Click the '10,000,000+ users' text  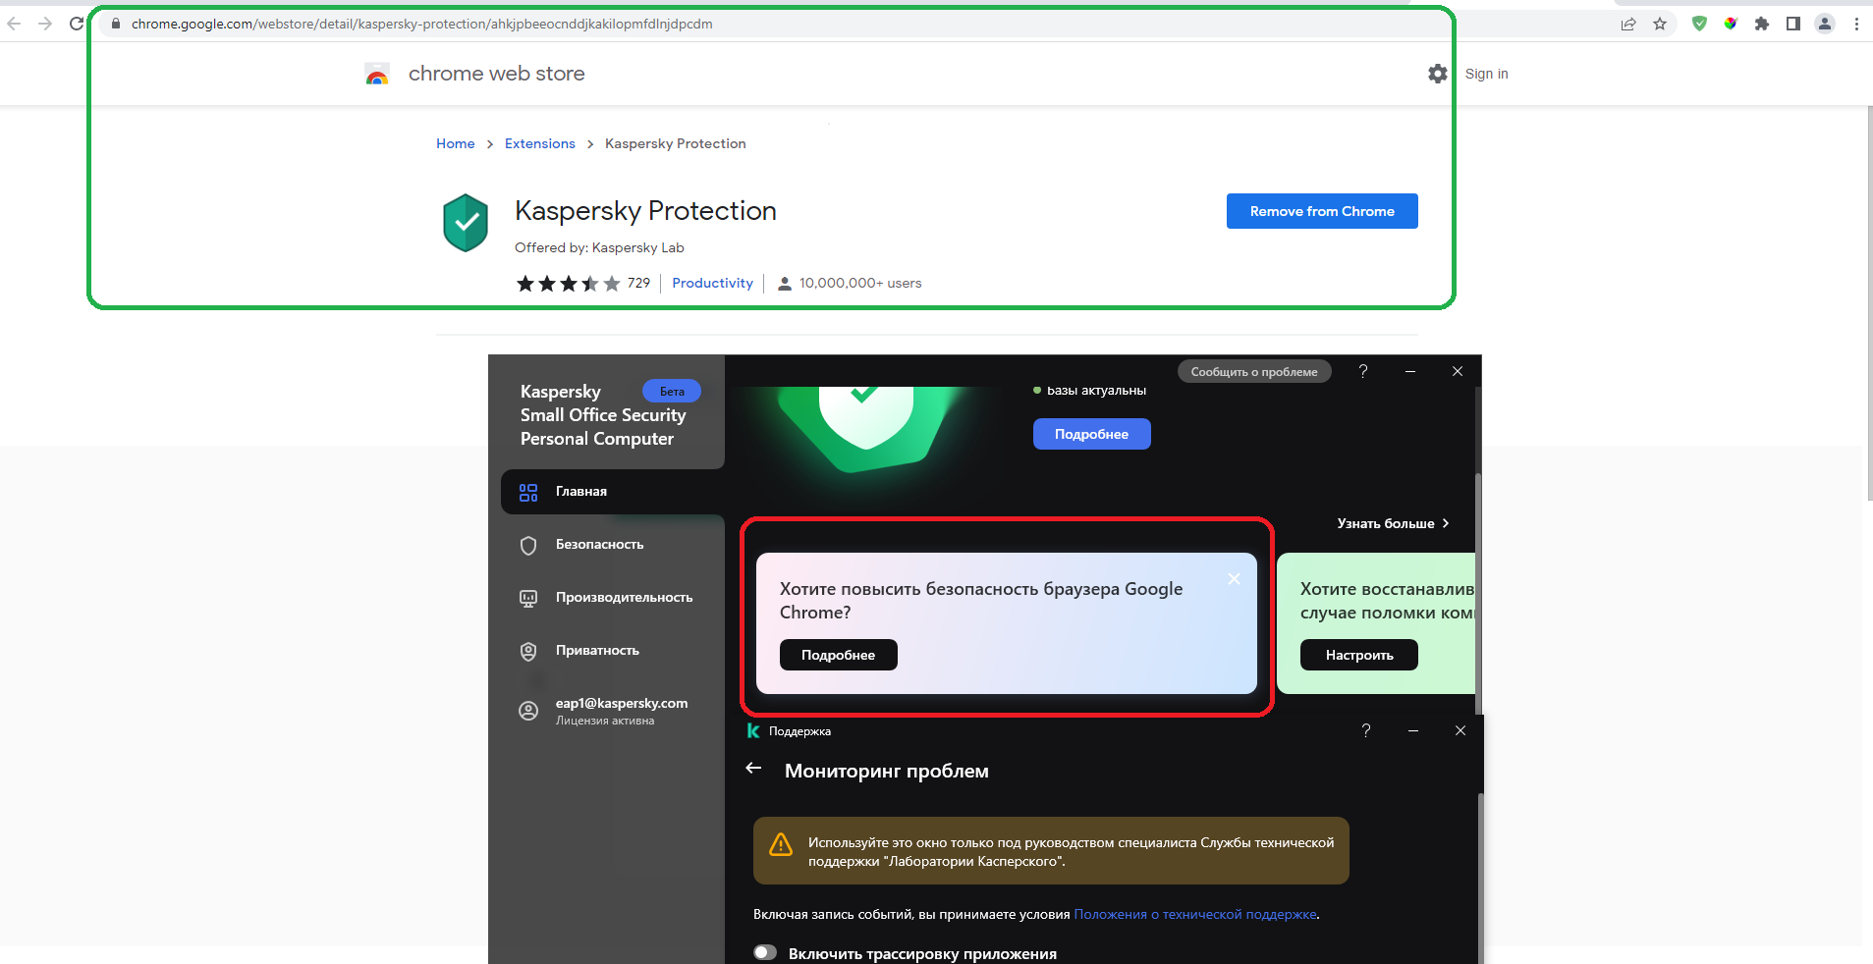point(860,283)
